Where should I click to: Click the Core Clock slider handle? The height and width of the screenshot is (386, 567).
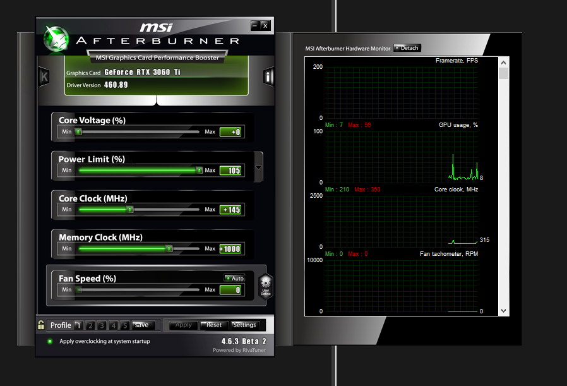coord(130,210)
